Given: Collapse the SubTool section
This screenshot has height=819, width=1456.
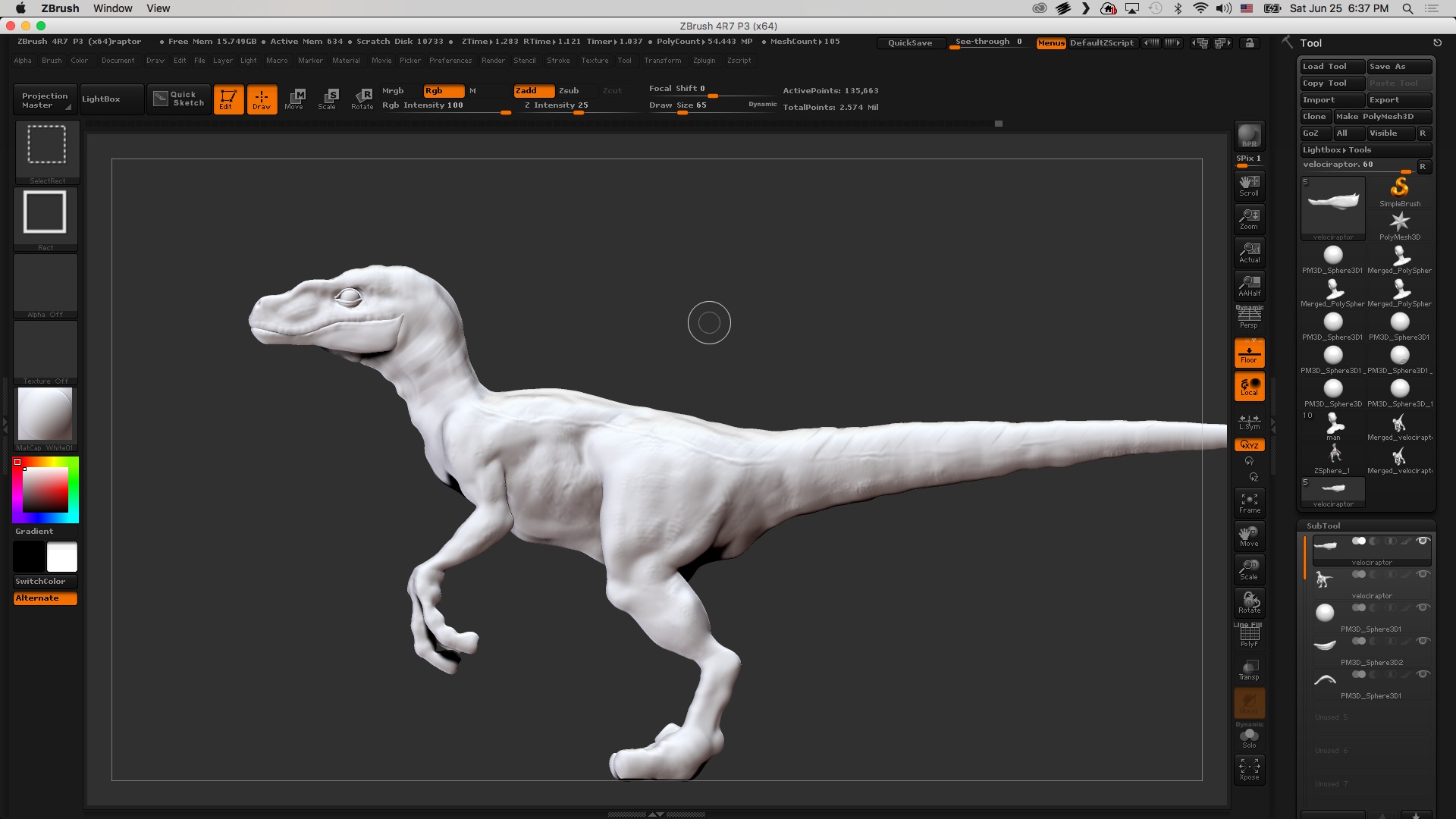Looking at the screenshot, I should (x=1323, y=526).
